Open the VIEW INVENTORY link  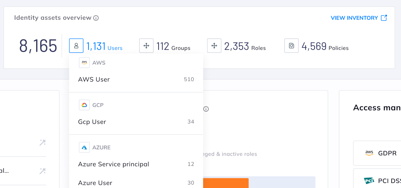[354, 18]
